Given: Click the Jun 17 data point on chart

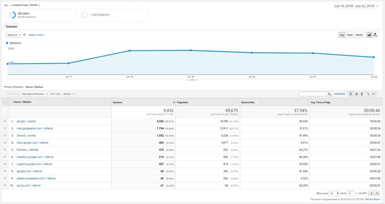Looking at the screenshot, I should pos(68,63).
